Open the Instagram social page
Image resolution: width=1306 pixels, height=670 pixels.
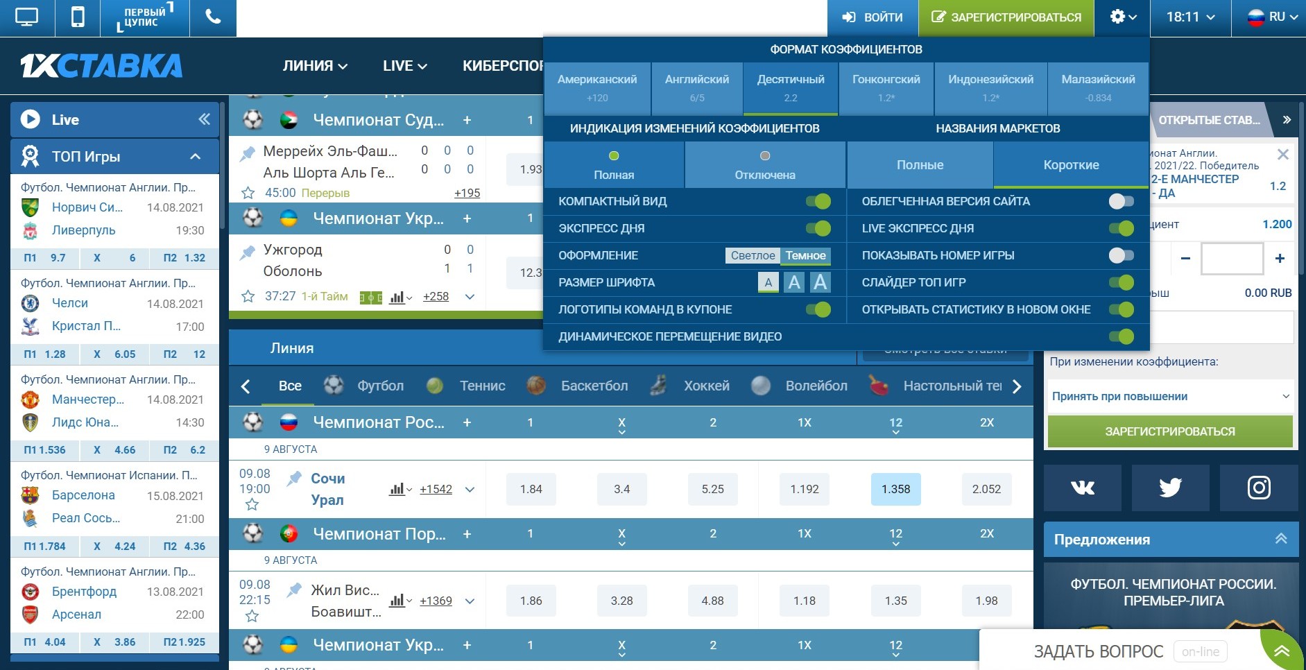tap(1259, 488)
